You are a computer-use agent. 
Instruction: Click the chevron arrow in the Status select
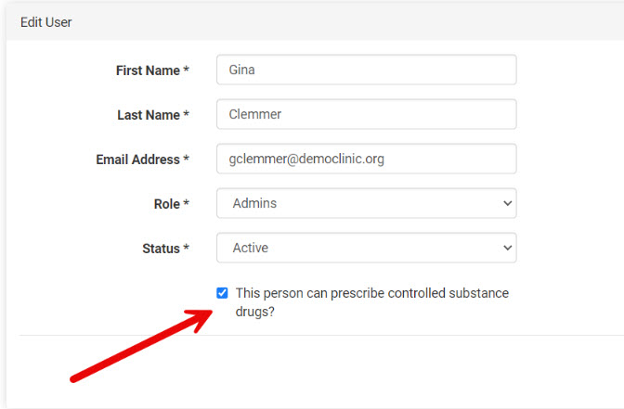tap(506, 248)
